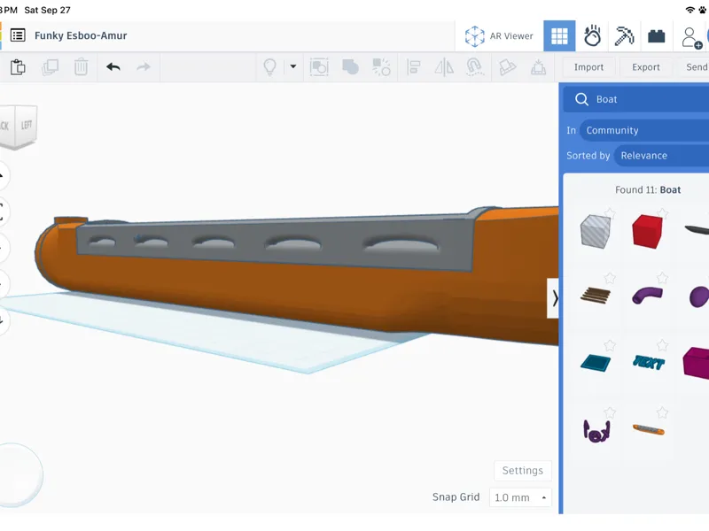
Task: Click the Export button
Action: pyautogui.click(x=646, y=67)
